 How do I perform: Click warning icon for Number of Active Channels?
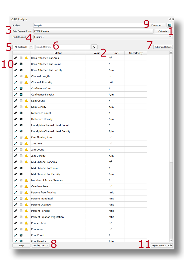26,180
